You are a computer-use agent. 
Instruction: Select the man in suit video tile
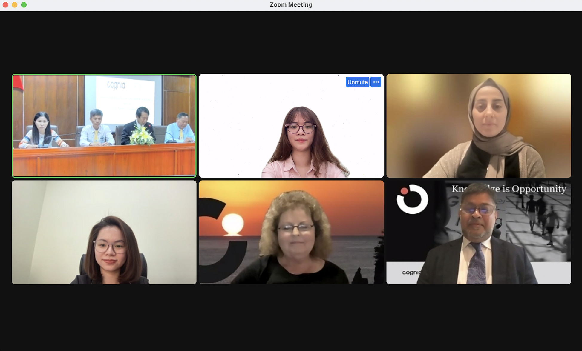coord(479,232)
